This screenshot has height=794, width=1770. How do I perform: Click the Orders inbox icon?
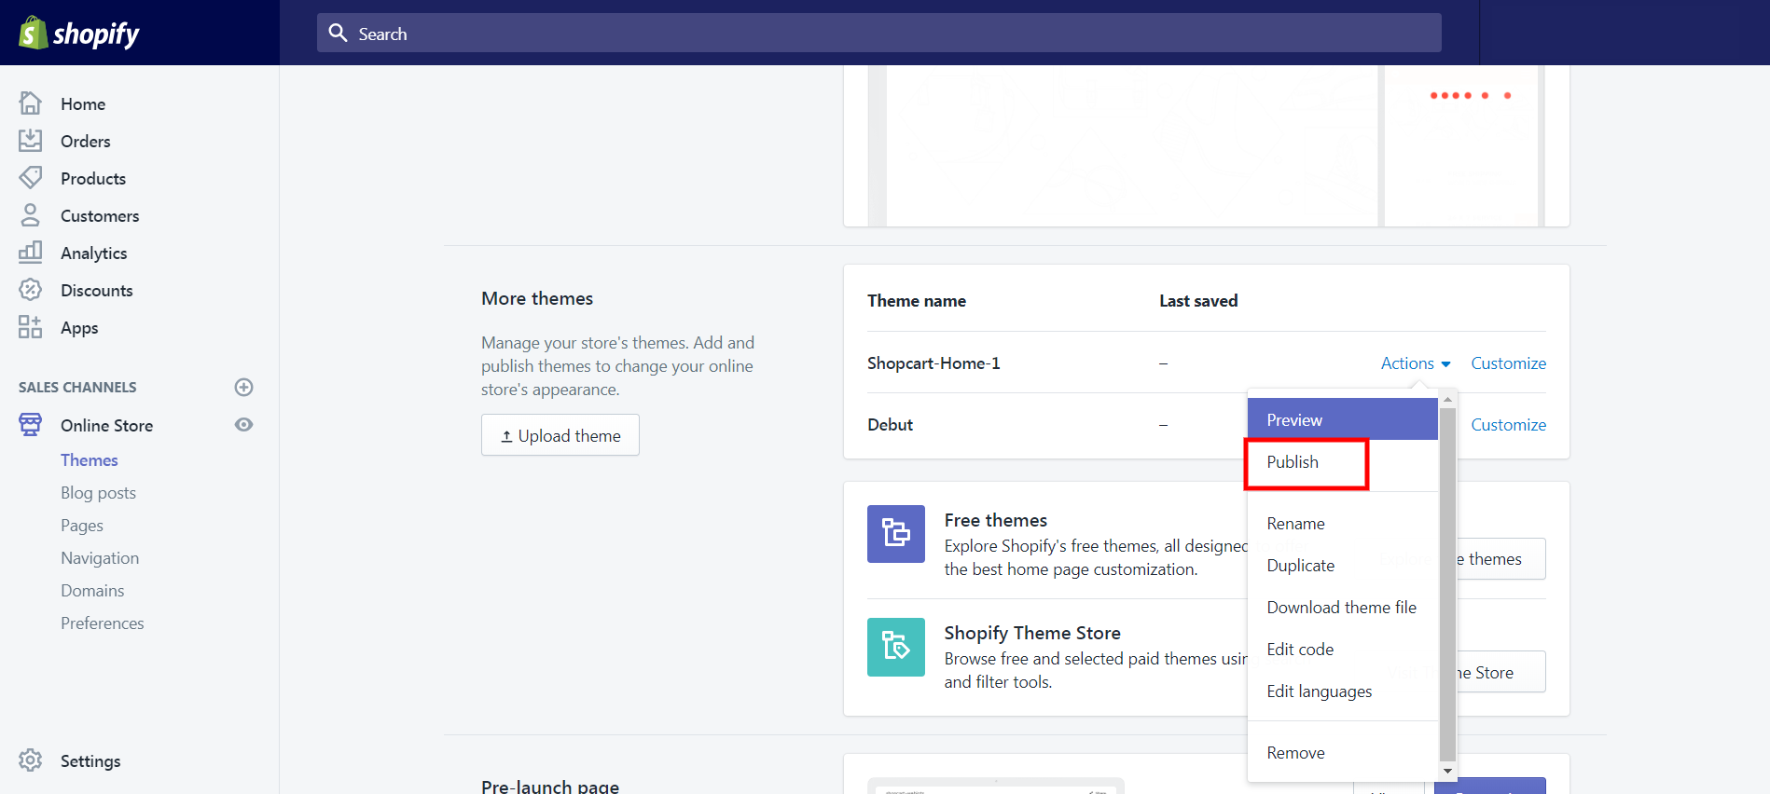[31, 141]
